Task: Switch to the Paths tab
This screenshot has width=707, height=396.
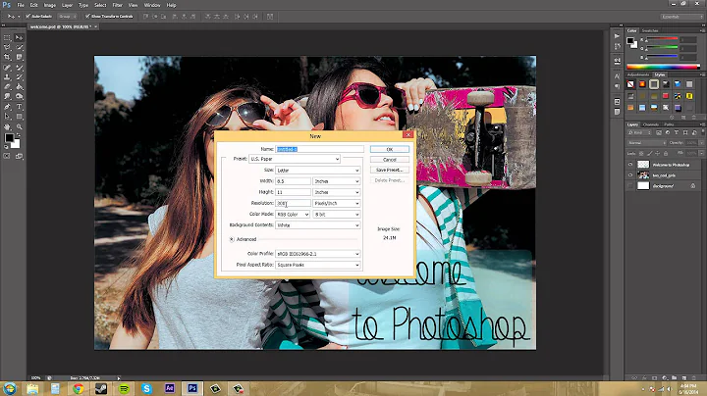Action: point(669,124)
